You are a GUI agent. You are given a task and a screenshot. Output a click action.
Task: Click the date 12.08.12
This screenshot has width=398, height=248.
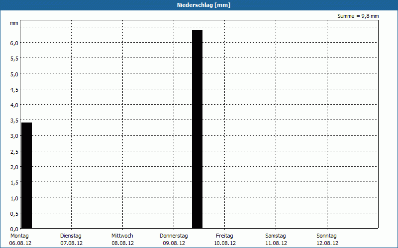click(327, 244)
